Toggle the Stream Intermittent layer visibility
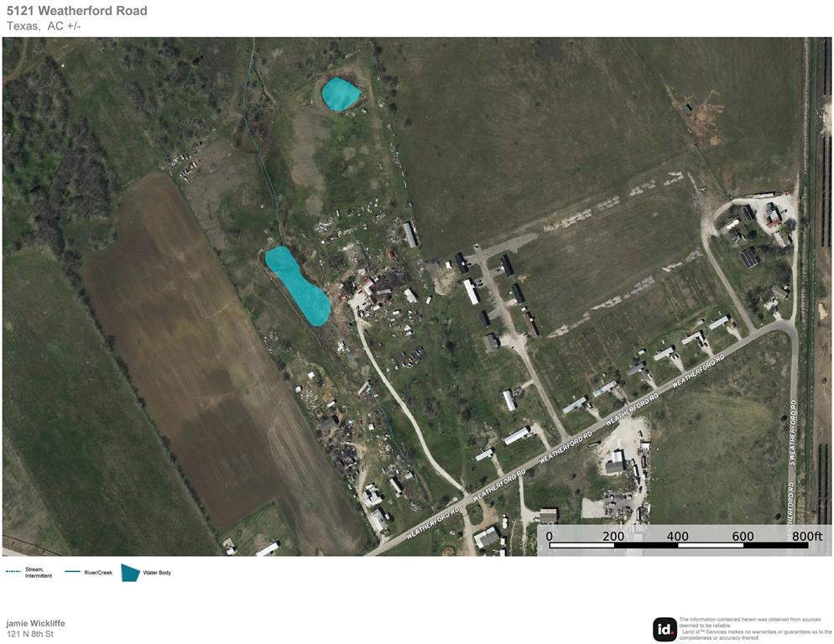This screenshot has height=644, width=834. (13, 569)
